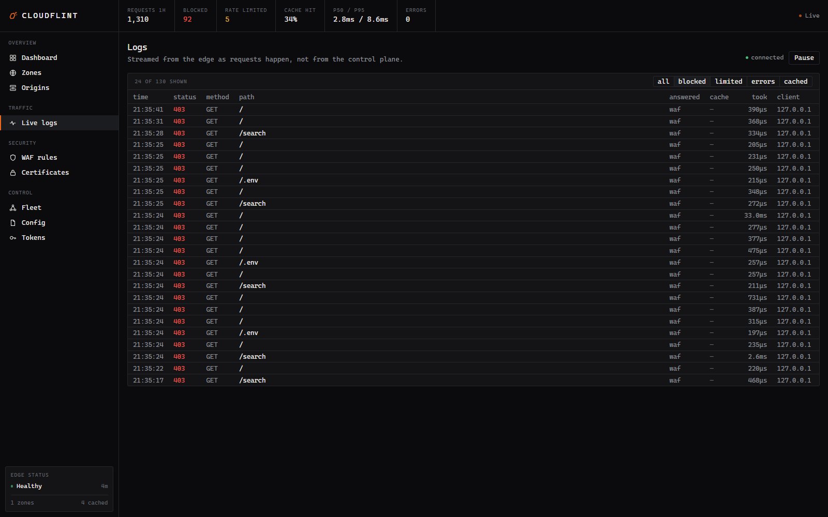Click the Rate Limited 5 stat
Image resolution: width=828 pixels, height=517 pixels.
(x=246, y=16)
